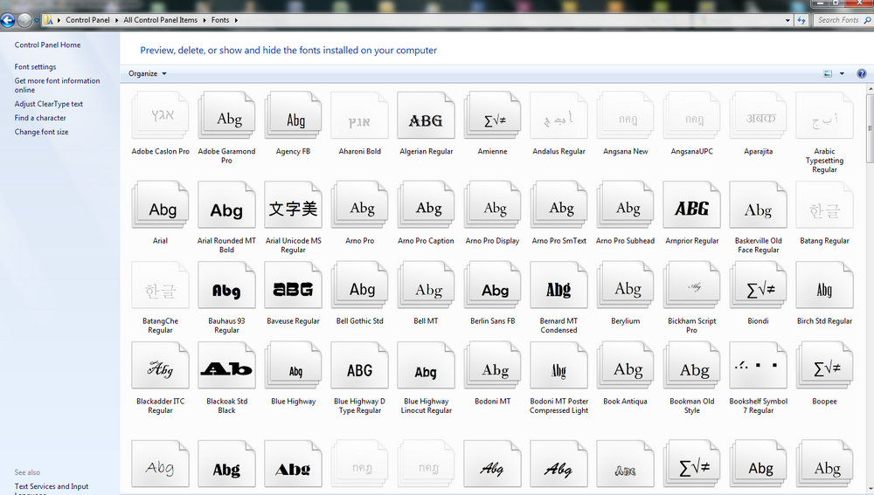Select the Arno Pro Caption font icon

tap(426, 204)
